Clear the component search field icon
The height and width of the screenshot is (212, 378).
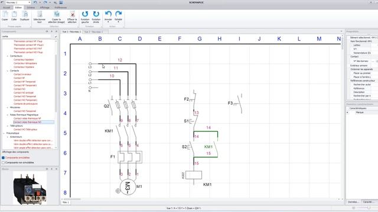[x=56, y=37]
